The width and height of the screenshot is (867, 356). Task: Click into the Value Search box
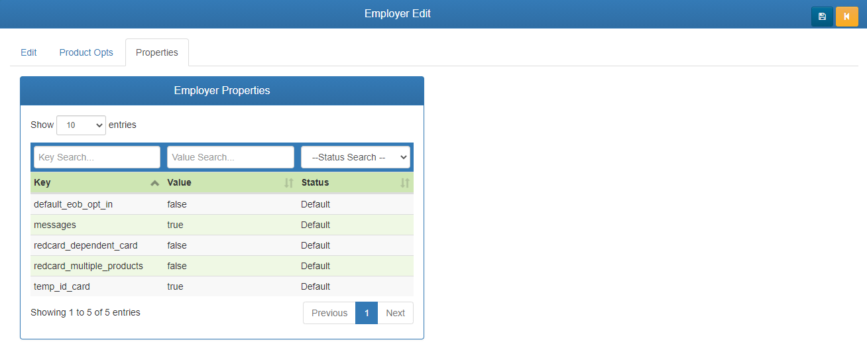click(x=230, y=157)
